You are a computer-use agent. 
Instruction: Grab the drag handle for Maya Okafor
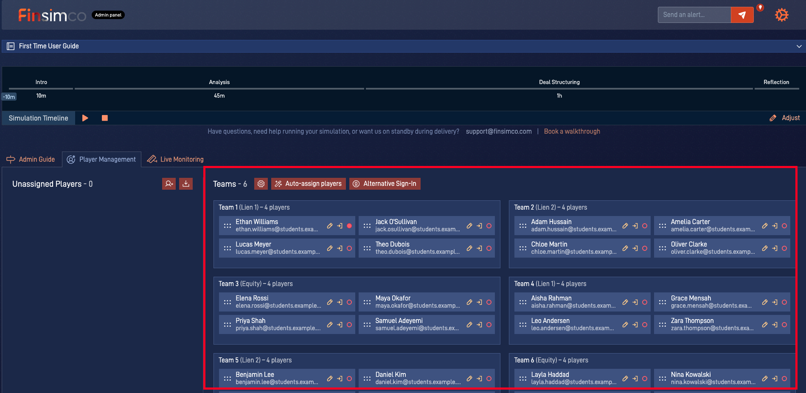tap(367, 302)
